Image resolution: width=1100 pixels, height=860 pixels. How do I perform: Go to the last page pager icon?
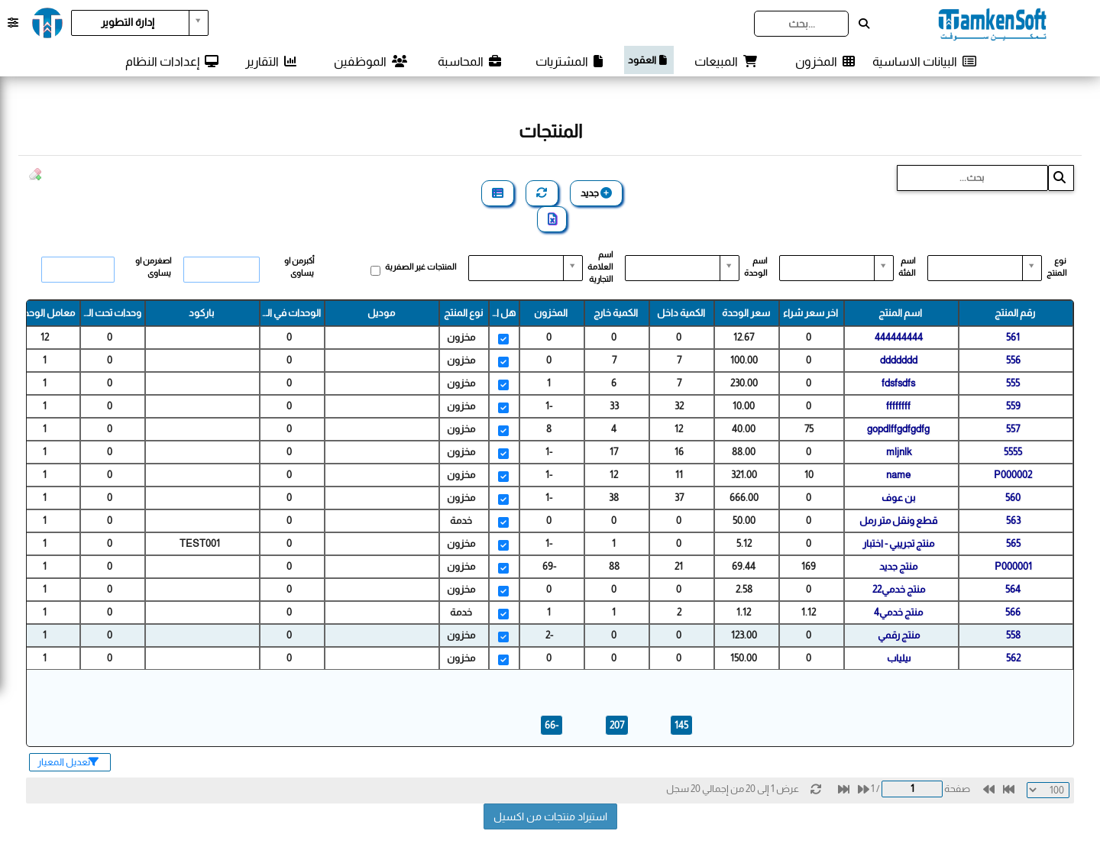843,790
